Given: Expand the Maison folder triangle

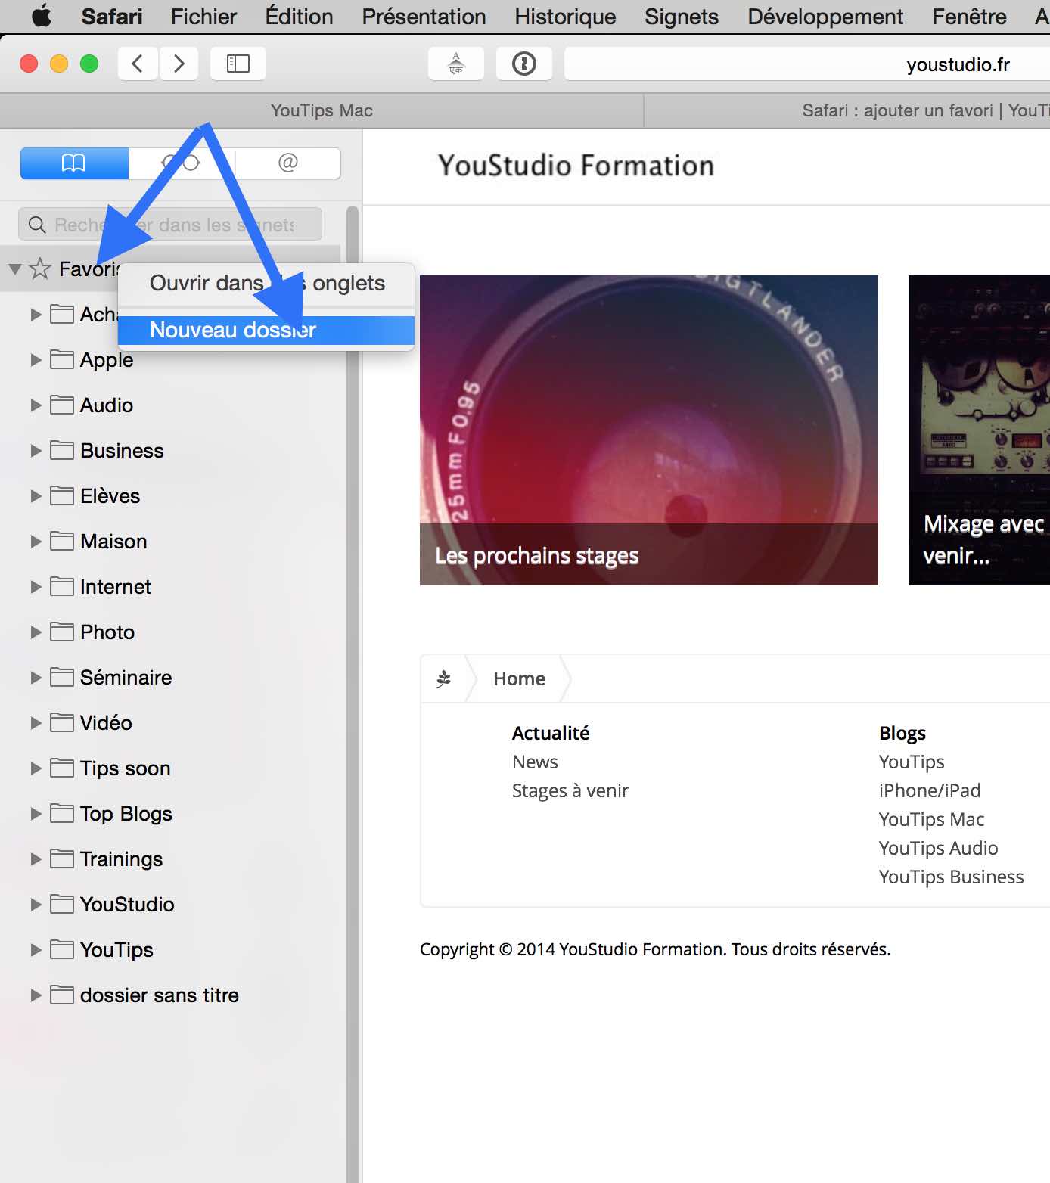Looking at the screenshot, I should click(36, 541).
